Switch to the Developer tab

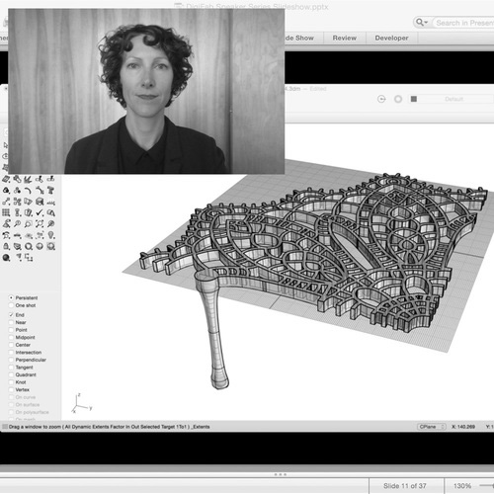[391, 38]
